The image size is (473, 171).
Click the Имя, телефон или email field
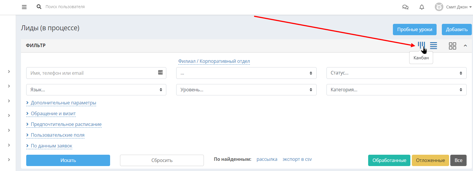(x=96, y=73)
